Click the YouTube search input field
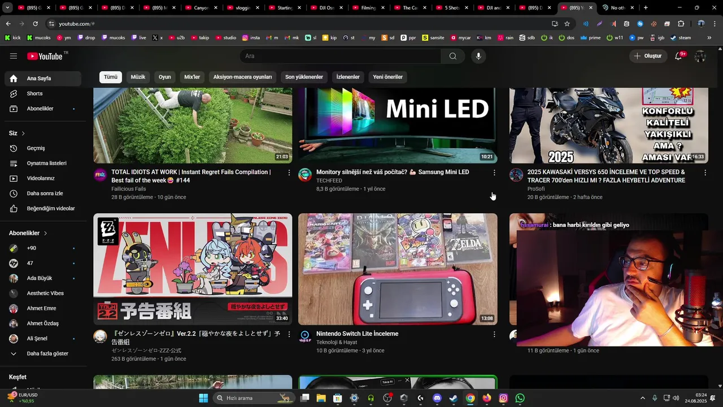Image resolution: width=723 pixels, height=407 pixels. (x=341, y=56)
